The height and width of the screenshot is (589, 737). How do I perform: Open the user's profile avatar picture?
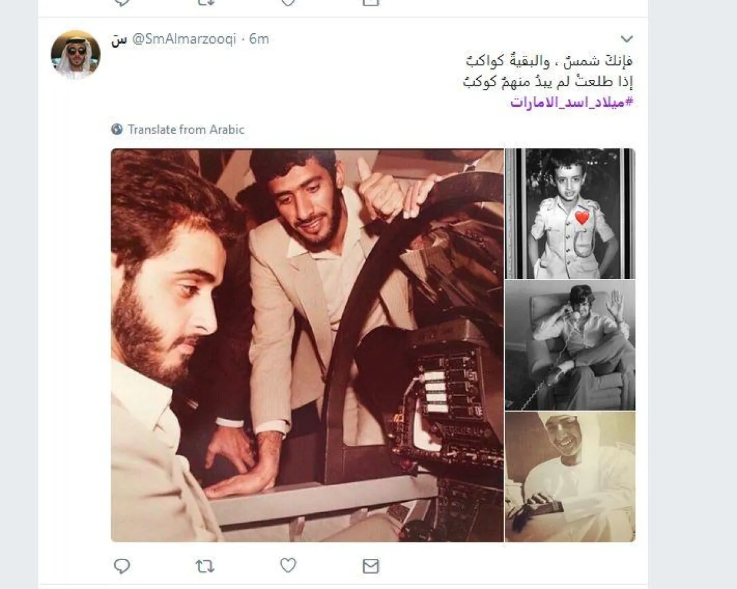[x=76, y=55]
